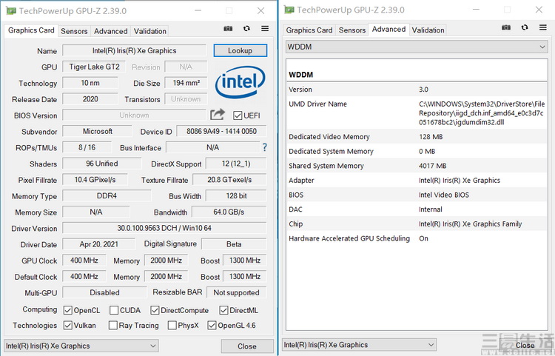Viewport: 555px width, 356px height.
Task: Toggle the PhysX checkbox
Action: 172,325
